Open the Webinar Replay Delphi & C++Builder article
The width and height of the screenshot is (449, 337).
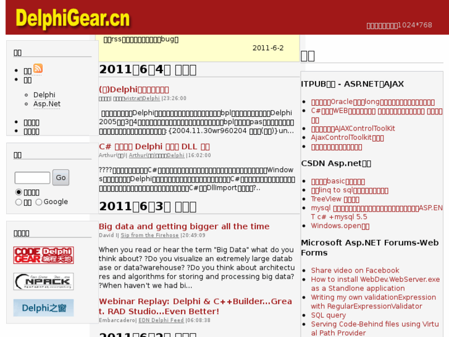click(x=196, y=306)
